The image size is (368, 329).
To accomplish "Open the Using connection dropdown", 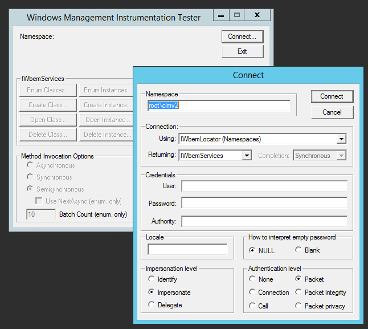I will click(341, 139).
